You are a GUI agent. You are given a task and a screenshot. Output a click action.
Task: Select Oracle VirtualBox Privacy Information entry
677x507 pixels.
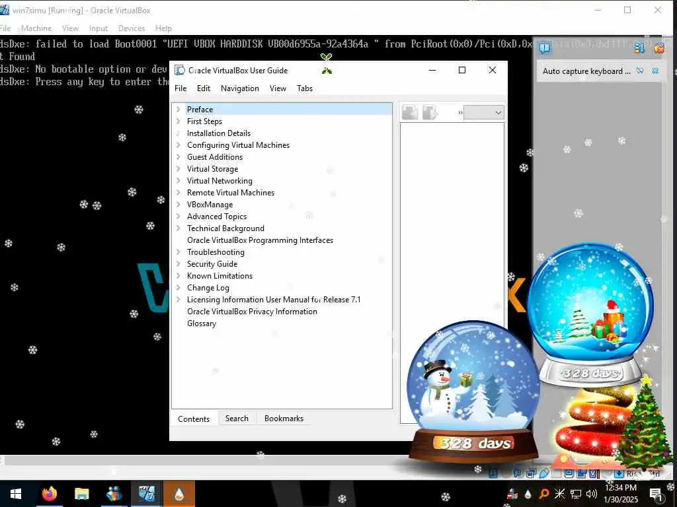tap(252, 312)
